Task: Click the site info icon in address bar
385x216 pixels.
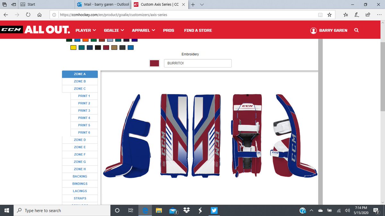Action: click(54, 15)
